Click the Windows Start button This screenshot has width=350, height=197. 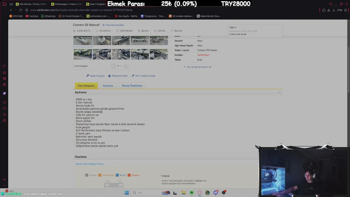pos(127,193)
